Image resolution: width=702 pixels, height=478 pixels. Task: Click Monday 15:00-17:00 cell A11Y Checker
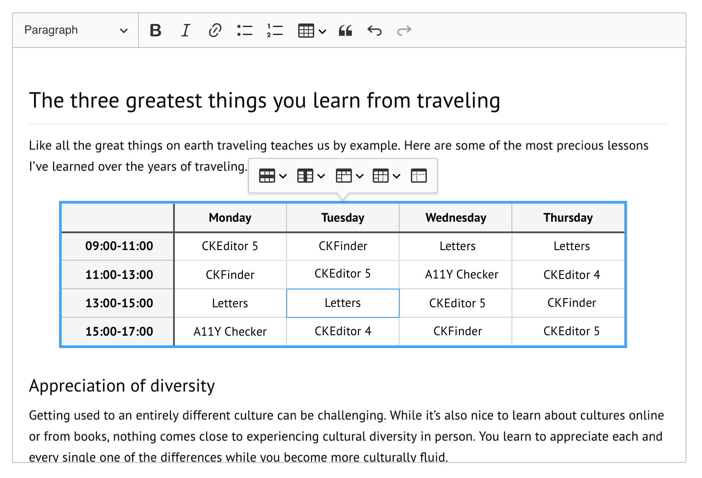pyautogui.click(x=230, y=331)
